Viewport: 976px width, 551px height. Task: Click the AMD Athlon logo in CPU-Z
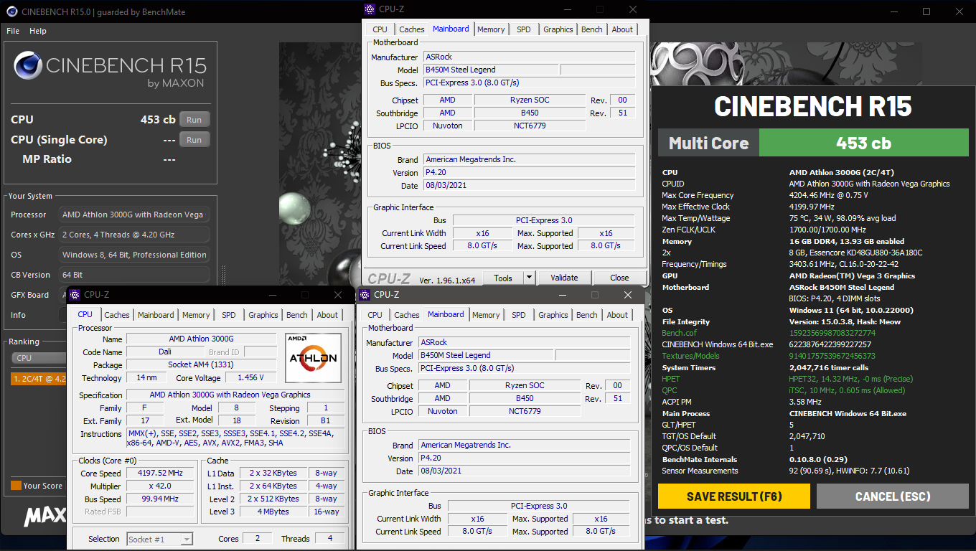[313, 357]
